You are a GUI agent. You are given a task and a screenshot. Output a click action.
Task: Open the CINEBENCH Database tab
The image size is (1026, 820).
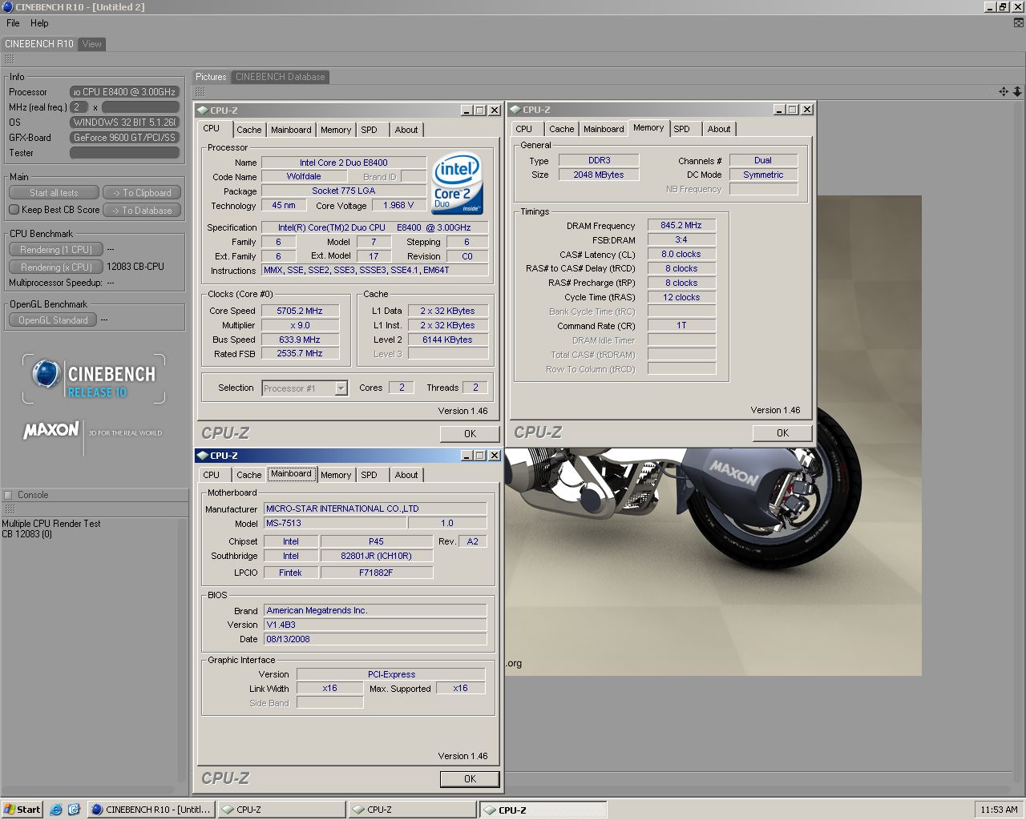click(x=281, y=77)
